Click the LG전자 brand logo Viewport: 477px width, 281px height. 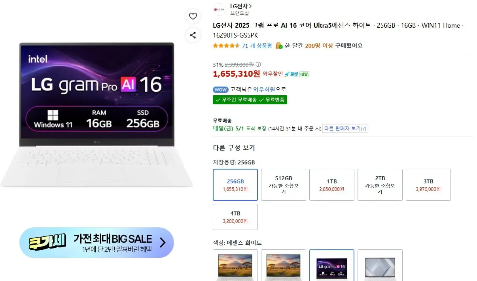(x=219, y=9)
